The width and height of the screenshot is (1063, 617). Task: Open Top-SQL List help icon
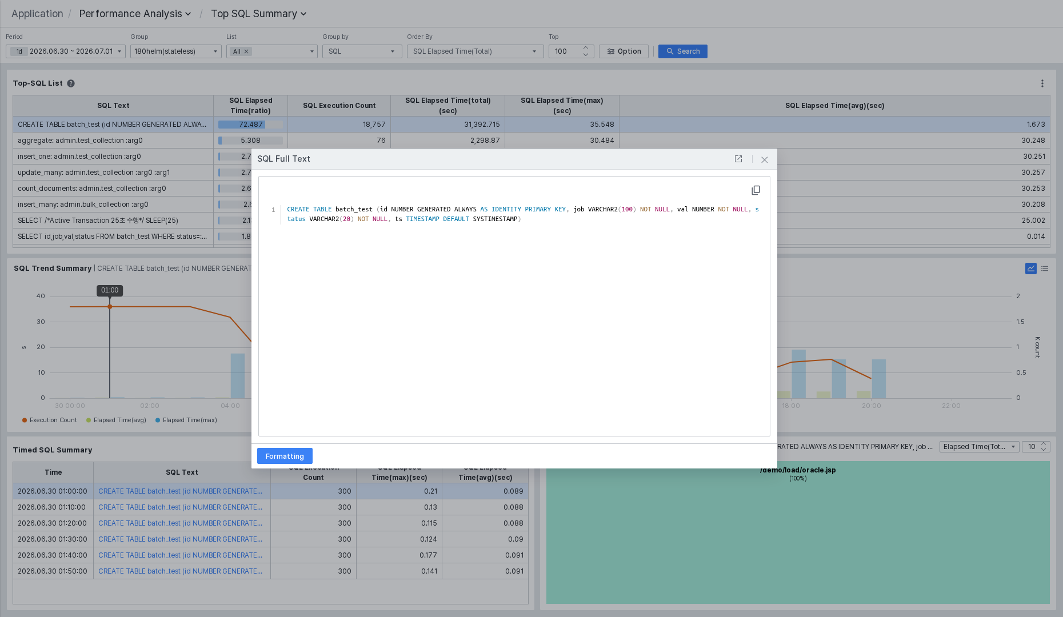tap(71, 83)
